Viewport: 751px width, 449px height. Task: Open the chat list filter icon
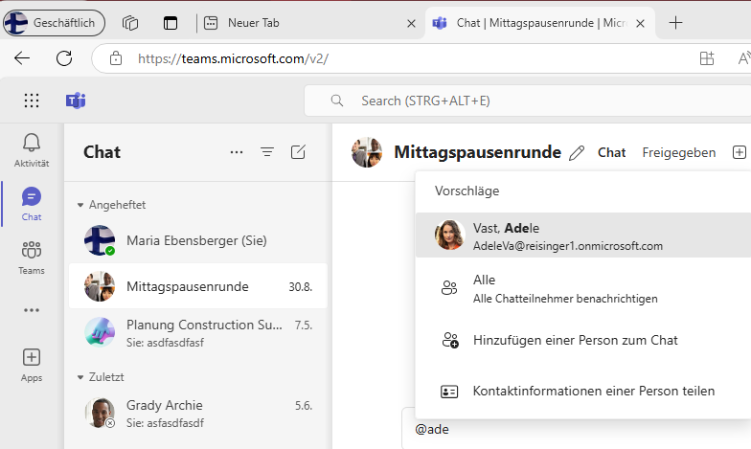pyautogui.click(x=267, y=152)
